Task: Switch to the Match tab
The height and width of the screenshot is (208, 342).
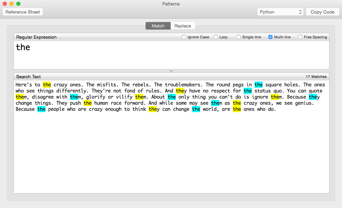Action: 158,26
